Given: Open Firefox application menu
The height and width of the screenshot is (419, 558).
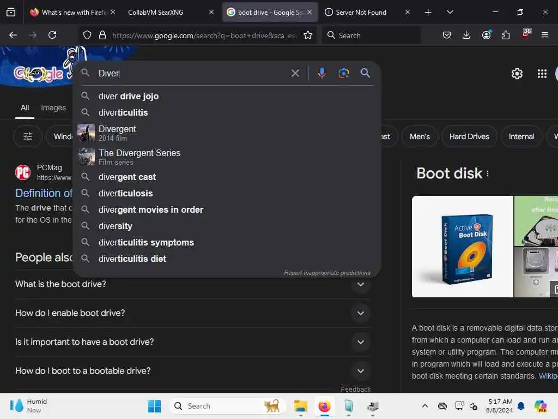Looking at the screenshot, I should pyautogui.click(x=545, y=35).
